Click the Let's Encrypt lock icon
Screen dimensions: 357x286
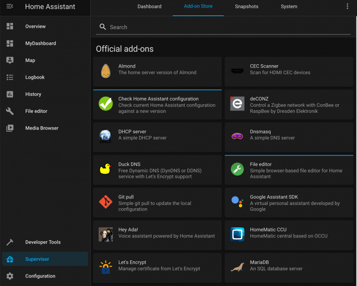click(x=106, y=267)
